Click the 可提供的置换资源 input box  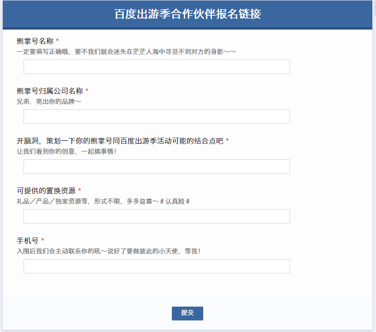point(157,216)
